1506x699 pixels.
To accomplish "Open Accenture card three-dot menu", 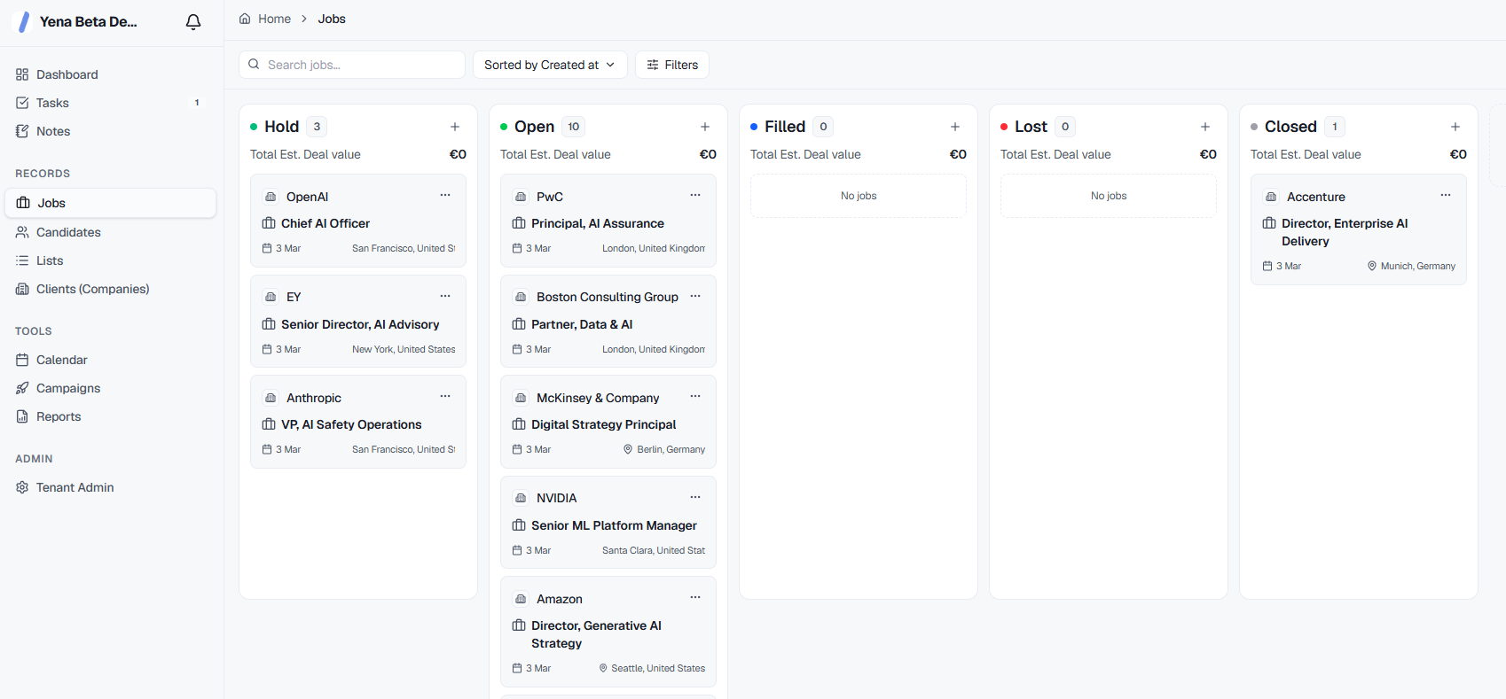I will coord(1446,195).
